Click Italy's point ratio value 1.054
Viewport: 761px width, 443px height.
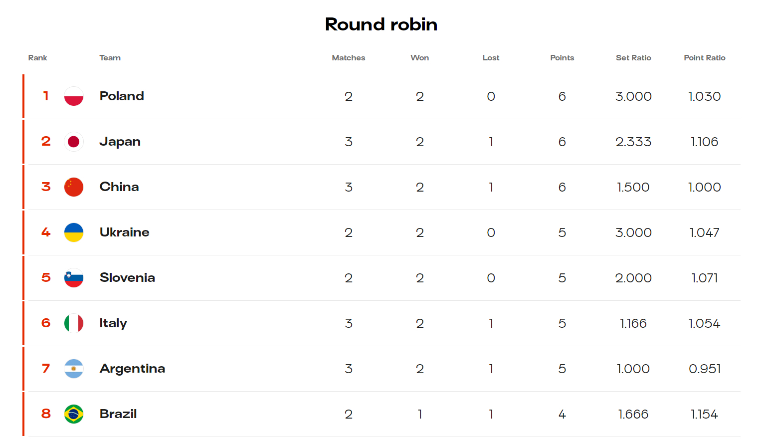point(704,323)
